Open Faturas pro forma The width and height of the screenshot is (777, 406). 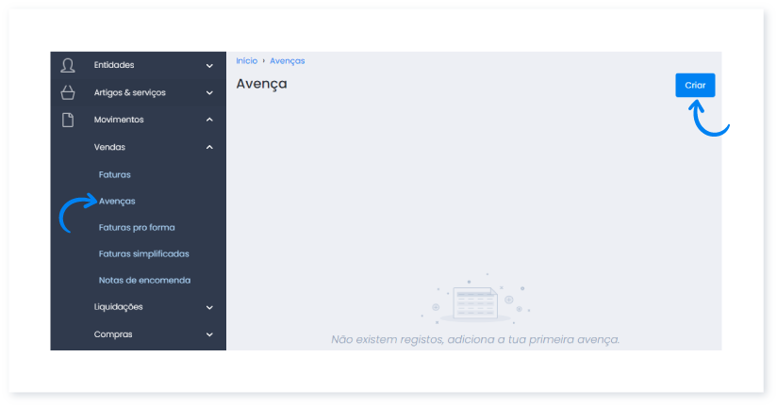[x=136, y=227]
